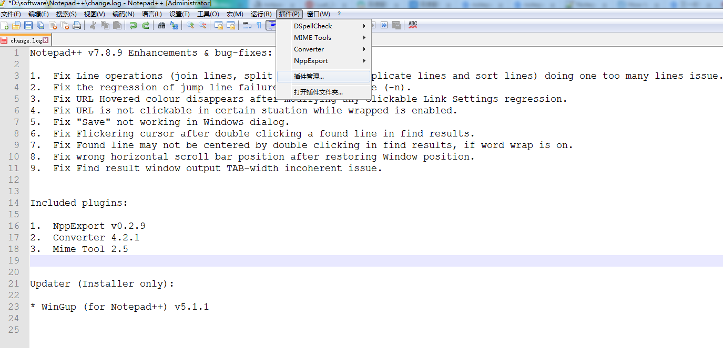Toggle word wrap toolbar button
The width and height of the screenshot is (723, 348).
(247, 25)
